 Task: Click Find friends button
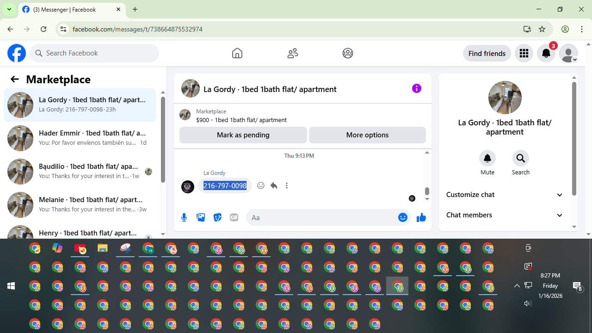coord(487,53)
